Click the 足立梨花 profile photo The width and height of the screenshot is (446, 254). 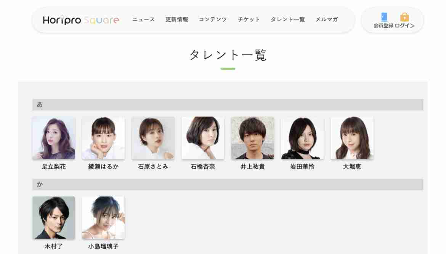point(54,138)
